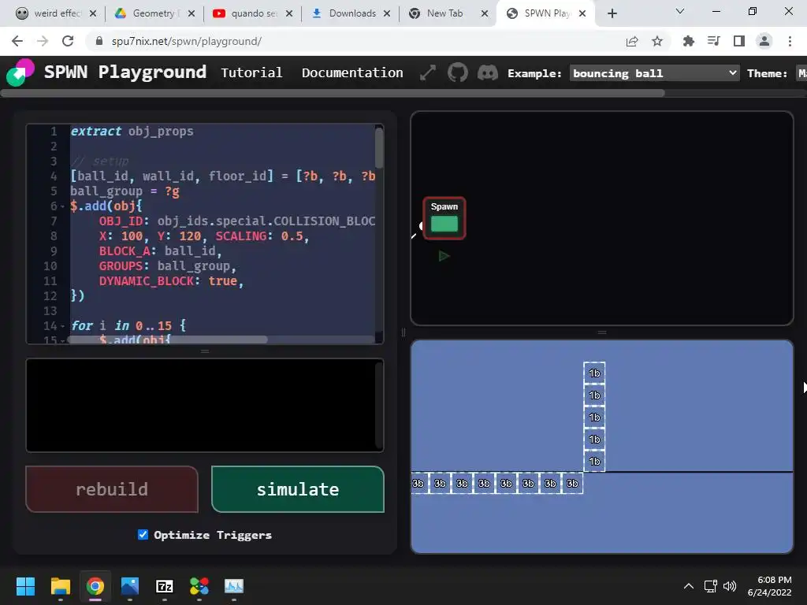Click the browser forward arrow
The image size is (807, 605).
click(x=43, y=41)
